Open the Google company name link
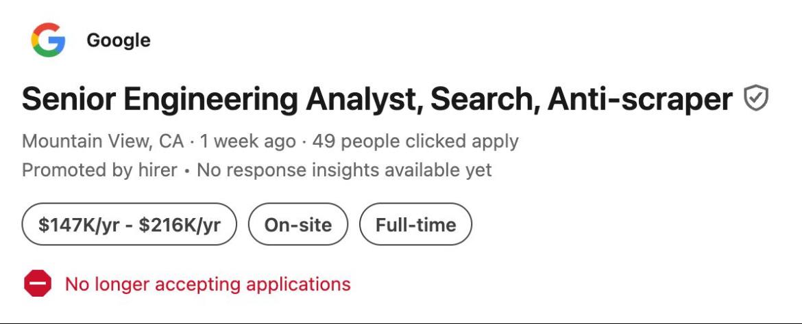The image size is (802, 324). [119, 40]
